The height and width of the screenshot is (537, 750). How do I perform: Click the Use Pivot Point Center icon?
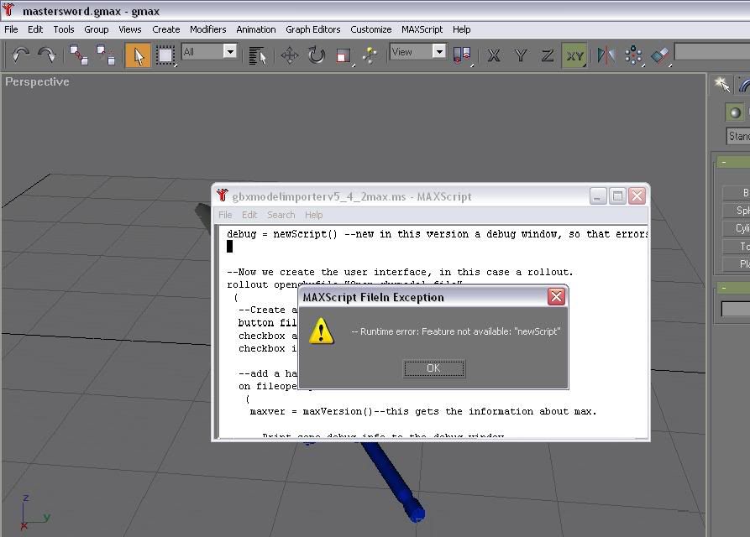tap(462, 55)
